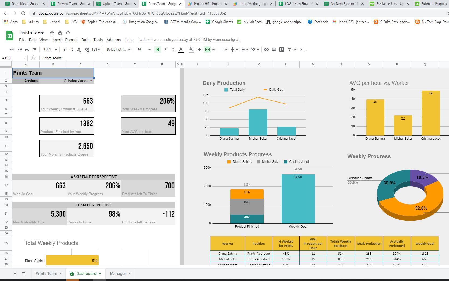This screenshot has height=281, width=449.
Task: Open the zoom level dropdown
Action: (50, 50)
